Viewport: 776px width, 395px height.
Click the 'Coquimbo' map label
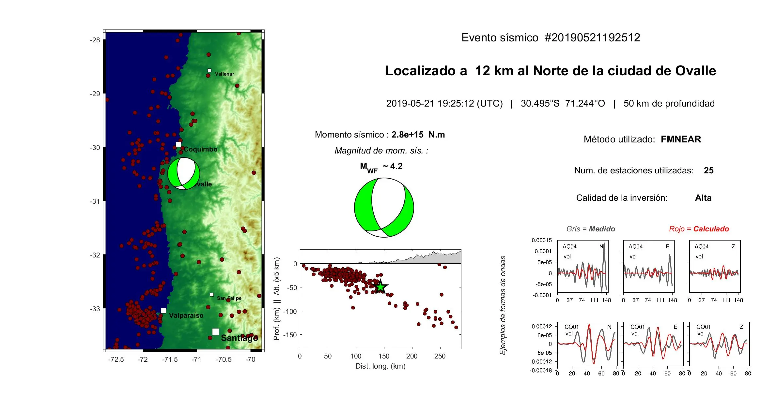(x=201, y=149)
